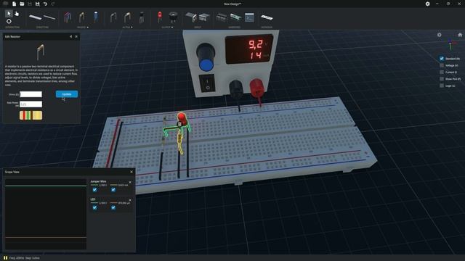Pause the simulation from the status bar
Screen dimensions: 465x261
click(x=5, y=258)
